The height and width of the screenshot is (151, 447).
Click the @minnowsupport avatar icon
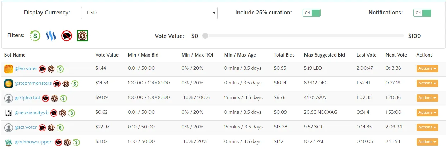[x=9, y=142]
